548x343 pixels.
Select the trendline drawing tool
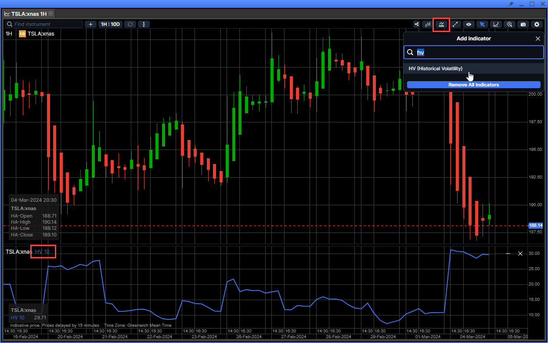click(x=455, y=24)
